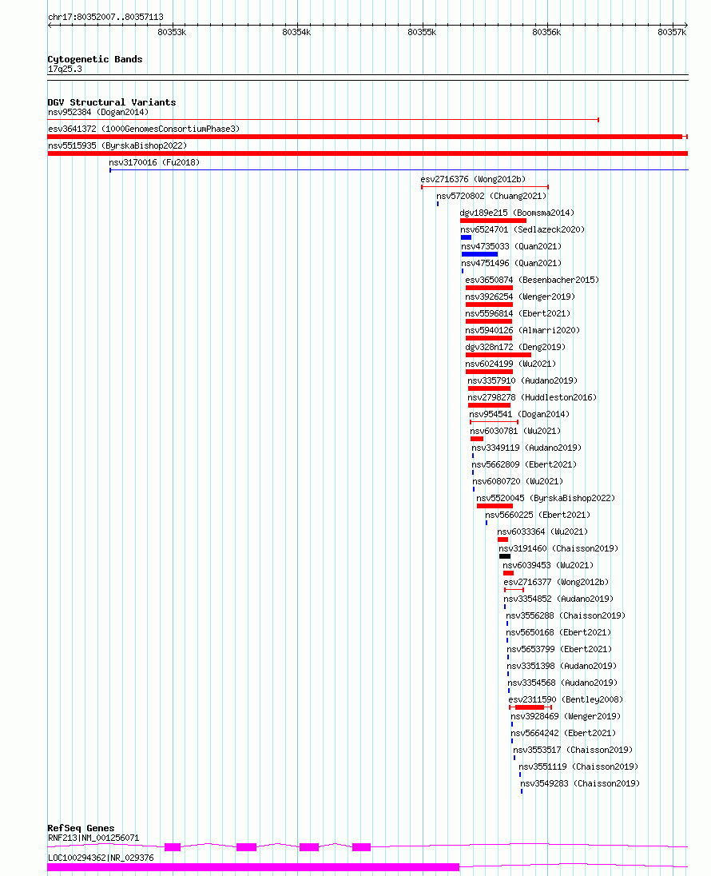This screenshot has height=876, width=711.
Task: Open the LOC100294362|NR_029376 gene label
Action: point(101,858)
